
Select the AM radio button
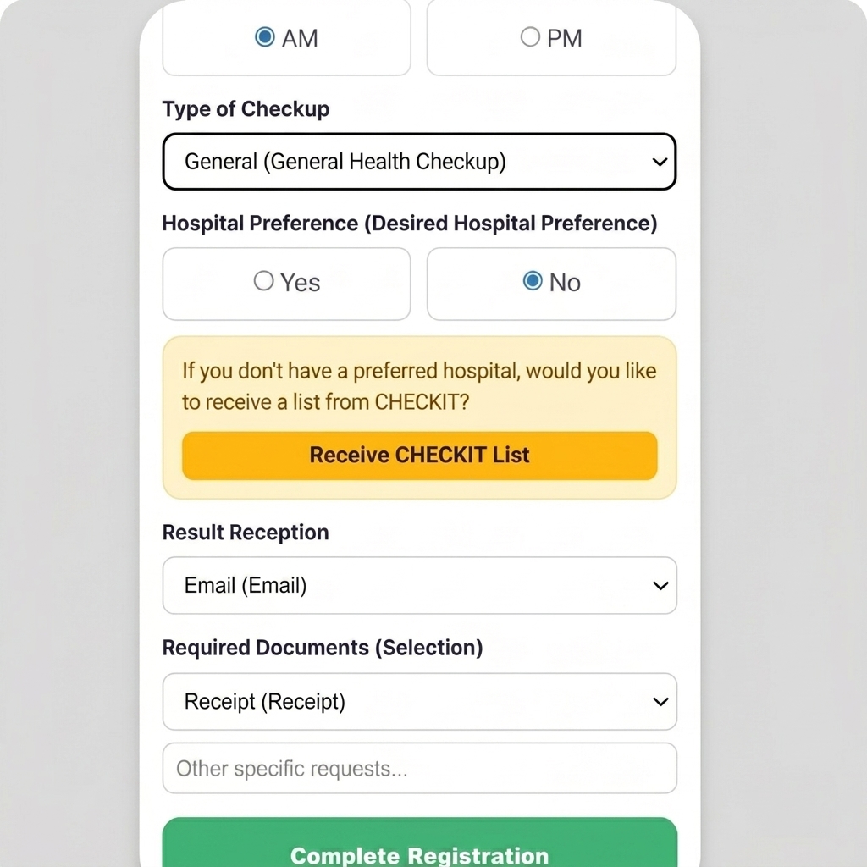click(x=265, y=37)
